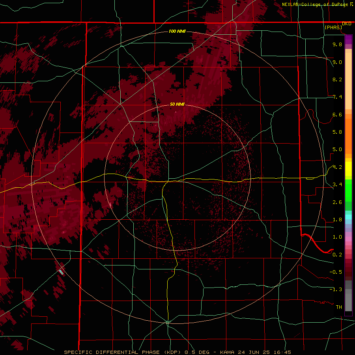Click the DKD label above the color scale
355x355 pixels.
click(346, 24)
